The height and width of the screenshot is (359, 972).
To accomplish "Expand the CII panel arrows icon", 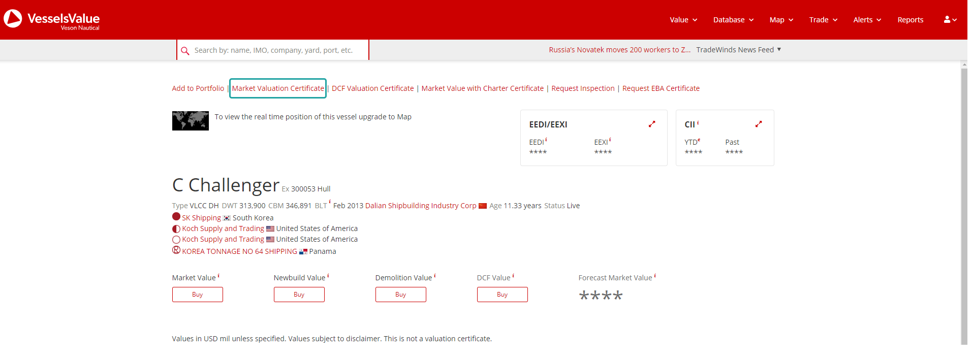I will tap(759, 124).
